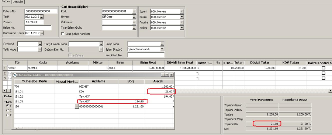Minimize the Muhasebe Kodları window
Screen dimensions: 332x135
click(x=163, y=75)
